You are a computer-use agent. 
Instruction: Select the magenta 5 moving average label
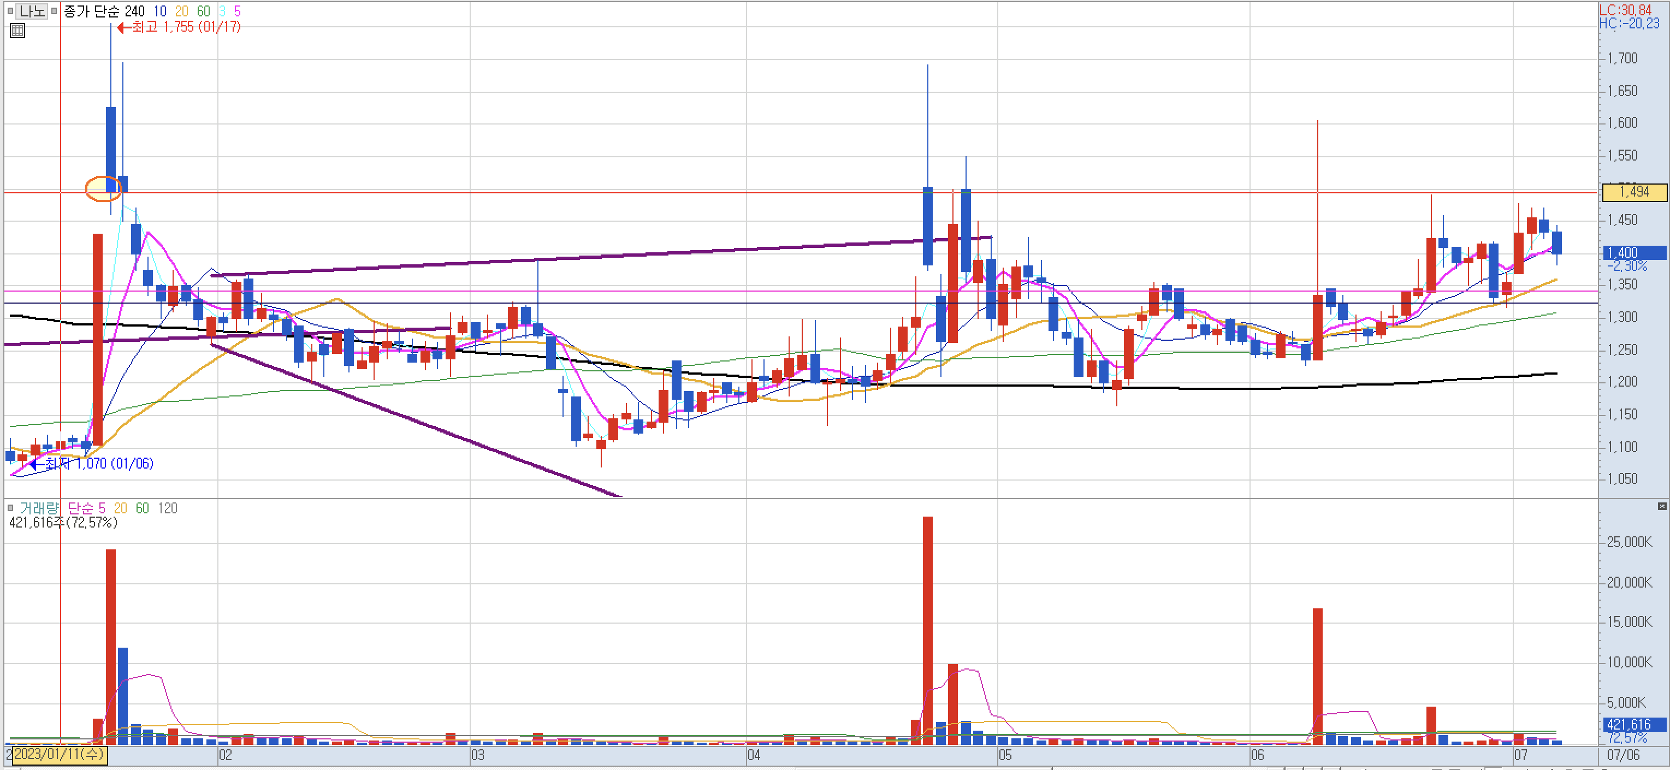pyautogui.click(x=237, y=11)
